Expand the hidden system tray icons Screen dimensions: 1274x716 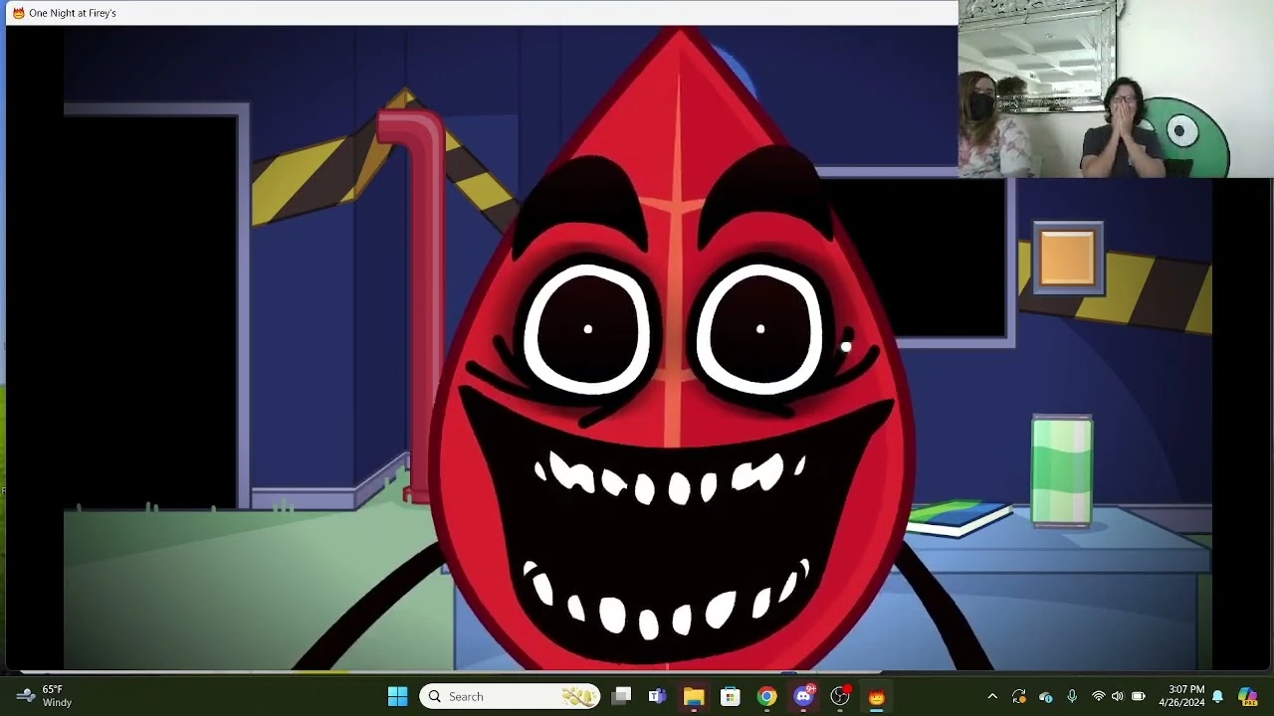993,696
